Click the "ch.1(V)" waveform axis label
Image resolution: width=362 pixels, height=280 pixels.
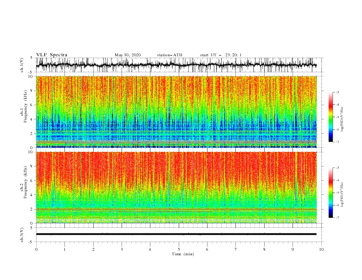tap(22, 65)
